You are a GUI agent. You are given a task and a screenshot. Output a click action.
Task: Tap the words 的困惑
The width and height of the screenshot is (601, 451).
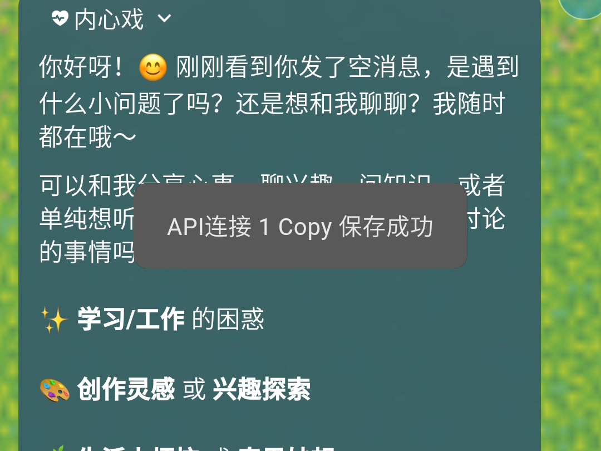tap(228, 319)
